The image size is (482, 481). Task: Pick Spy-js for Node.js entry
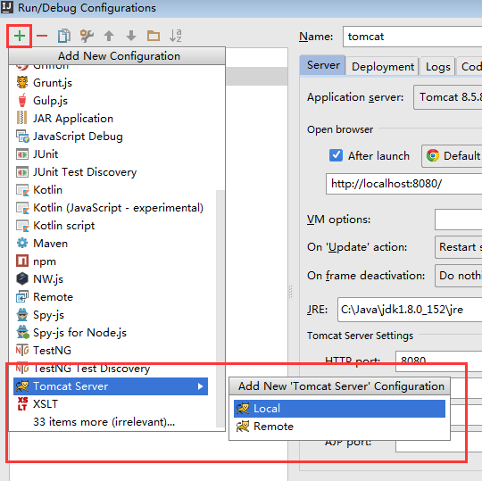pyautogui.click(x=112, y=332)
